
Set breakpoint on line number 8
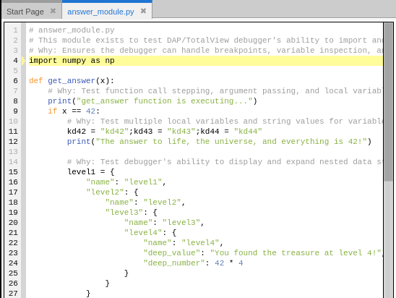(15, 101)
